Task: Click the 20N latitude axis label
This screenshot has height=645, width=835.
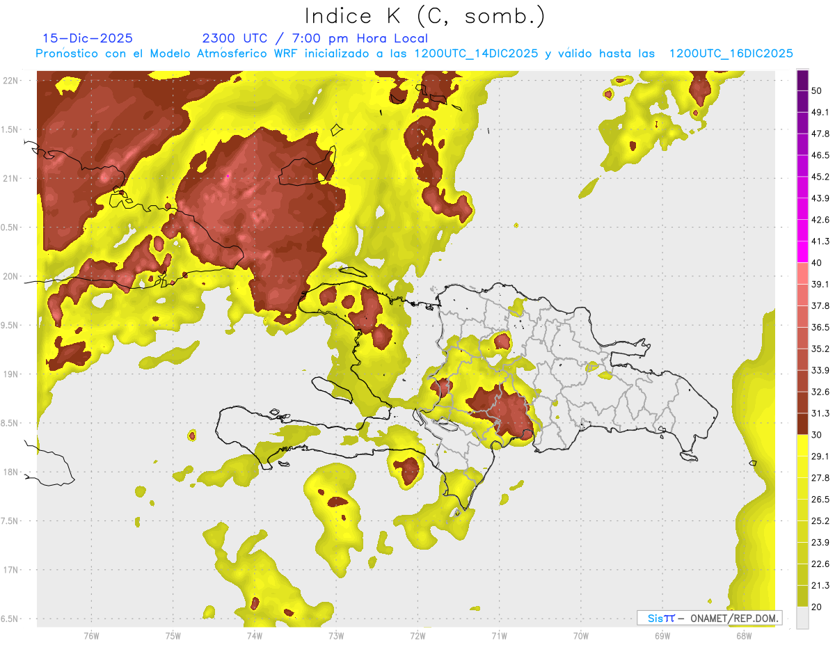Action: pos(12,276)
